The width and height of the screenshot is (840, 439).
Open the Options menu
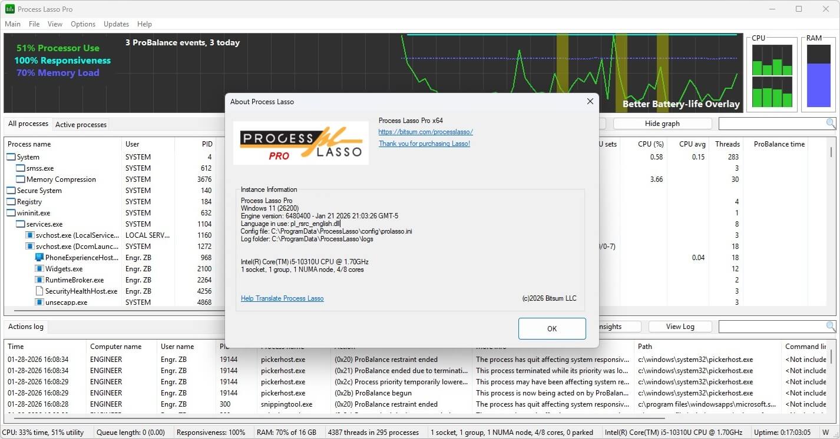point(82,24)
